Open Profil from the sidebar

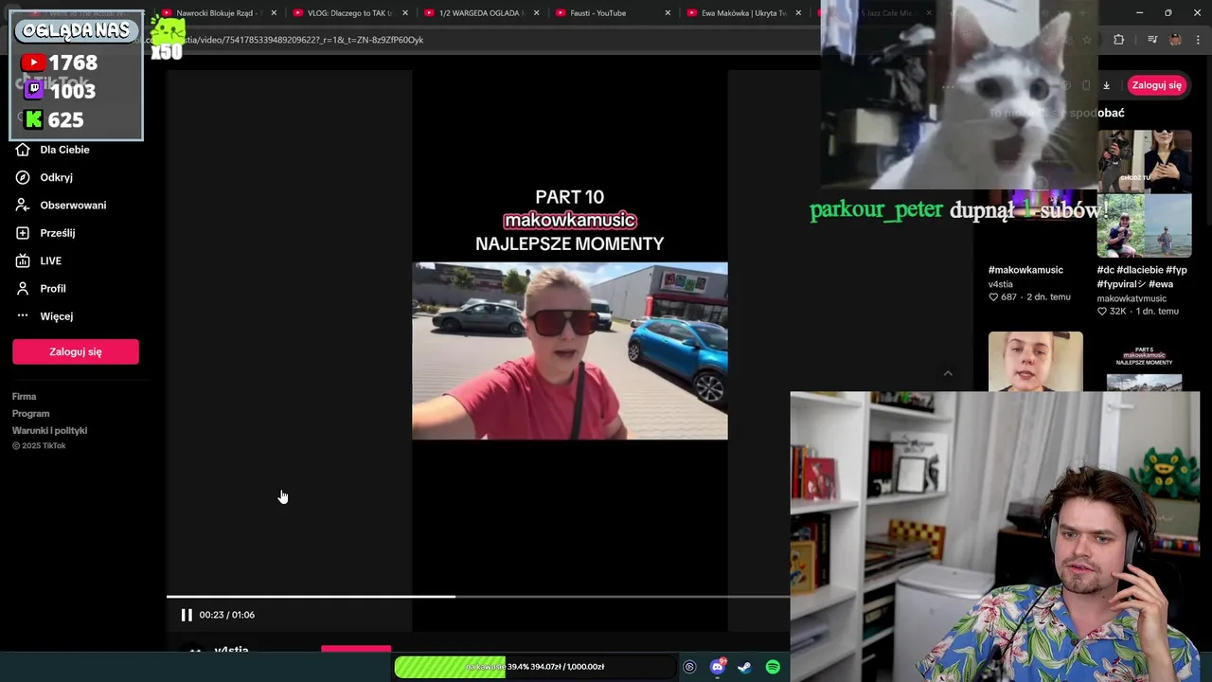click(x=52, y=288)
